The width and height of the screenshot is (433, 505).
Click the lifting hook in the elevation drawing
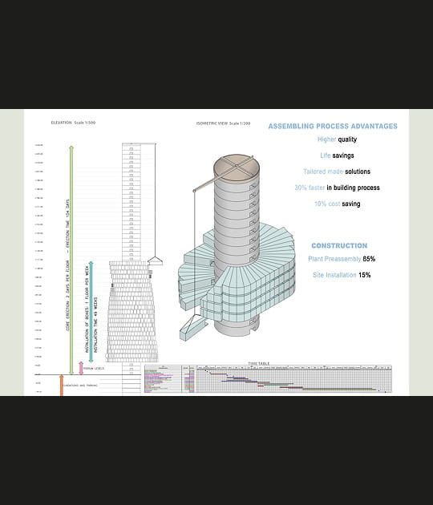pos(155,261)
